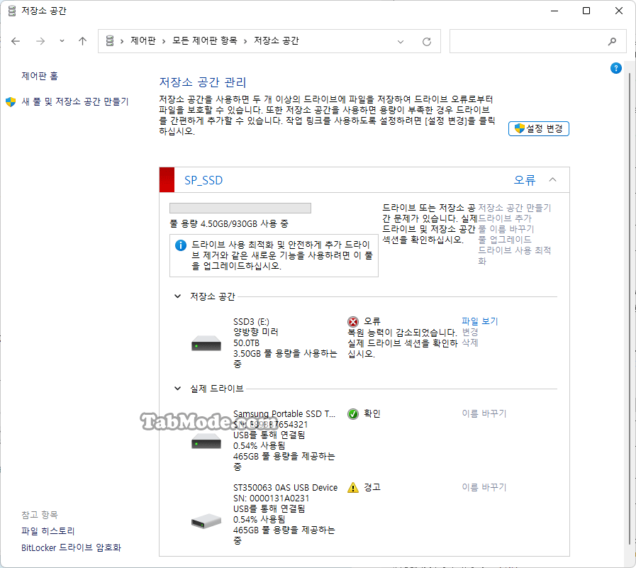This screenshot has height=568, width=636.
Task: Click the Samsung Portable SSD drive icon
Action: 206,441
